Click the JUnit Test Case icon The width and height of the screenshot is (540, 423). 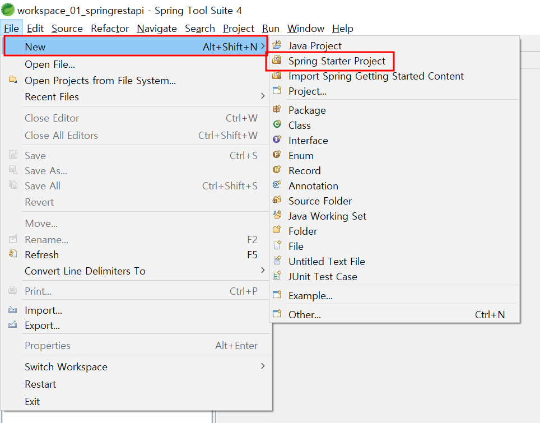click(x=277, y=276)
